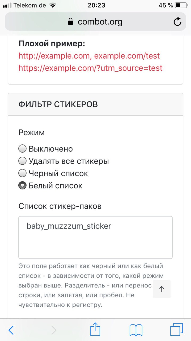Tap the combot.org address bar
The image size is (191, 341).
point(95,22)
